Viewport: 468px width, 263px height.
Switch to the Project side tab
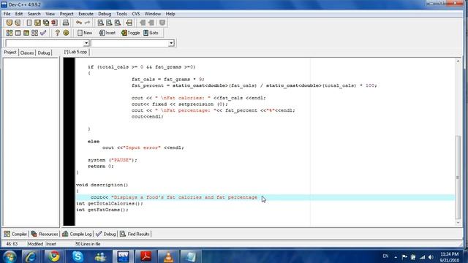tap(10, 53)
